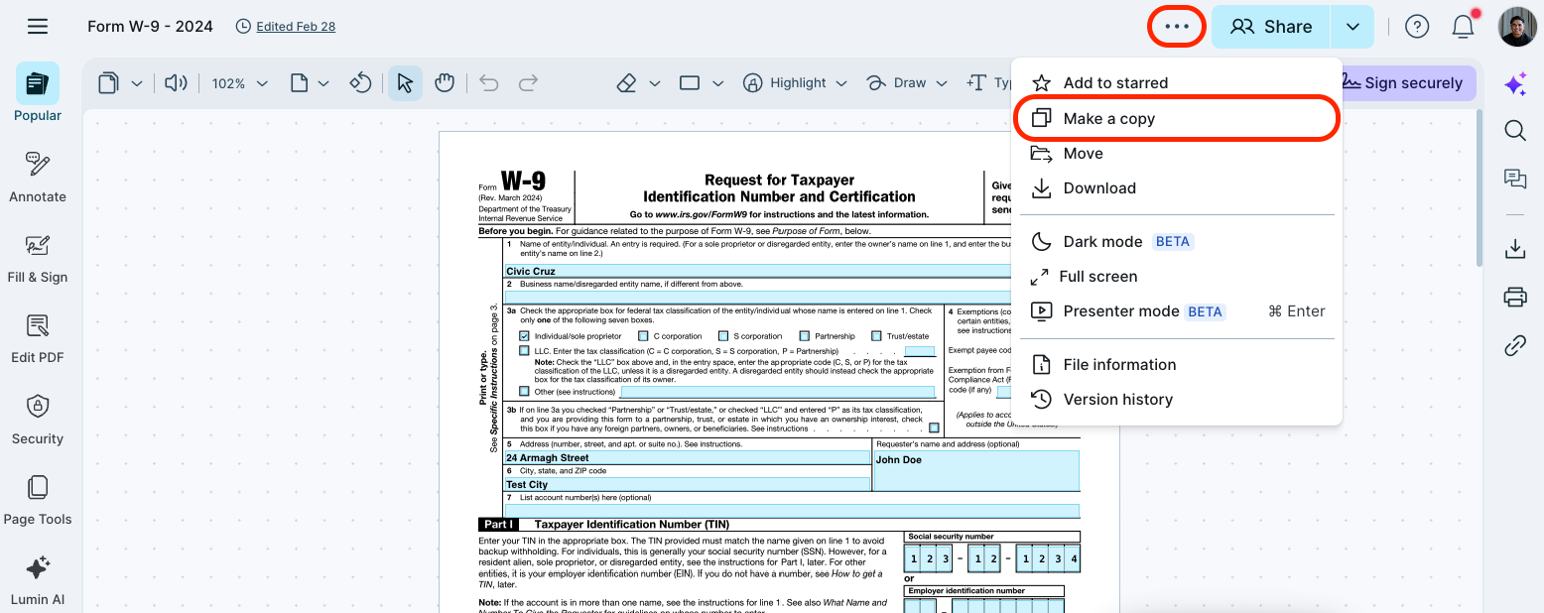The image size is (1544, 613).
Task: Open Page Tools in the sidebar
Action: pos(38,500)
